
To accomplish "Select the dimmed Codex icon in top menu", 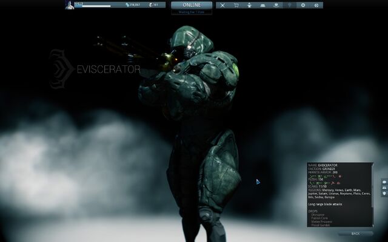I will 290,5.
